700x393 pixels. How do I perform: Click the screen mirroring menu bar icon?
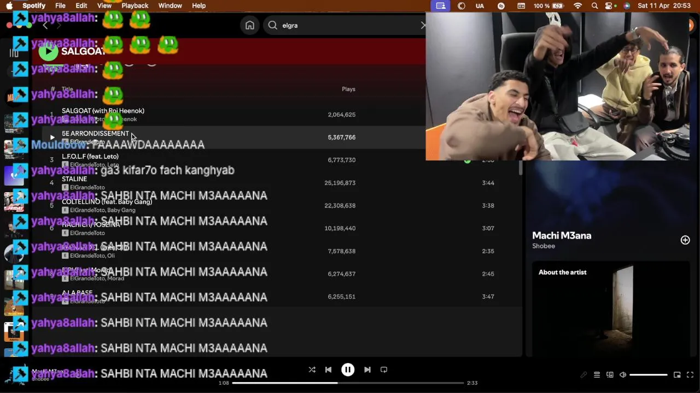441,5
